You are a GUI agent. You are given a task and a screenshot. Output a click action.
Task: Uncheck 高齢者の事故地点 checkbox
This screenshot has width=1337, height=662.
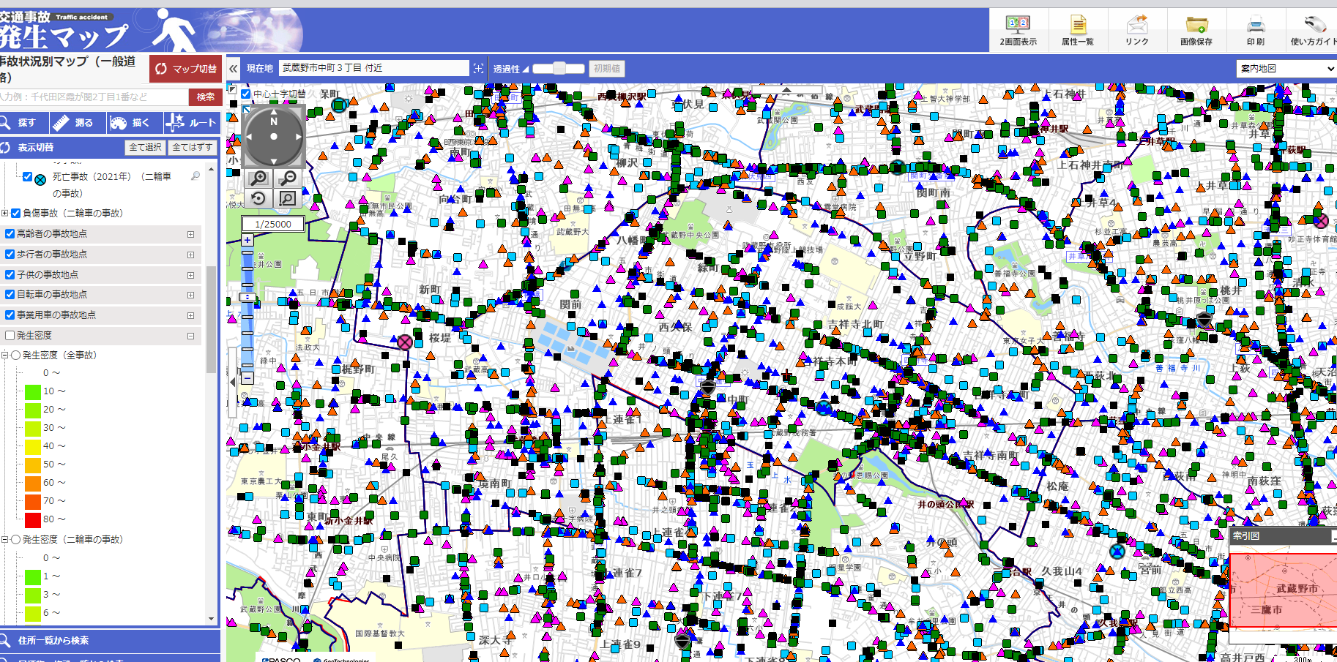point(10,234)
